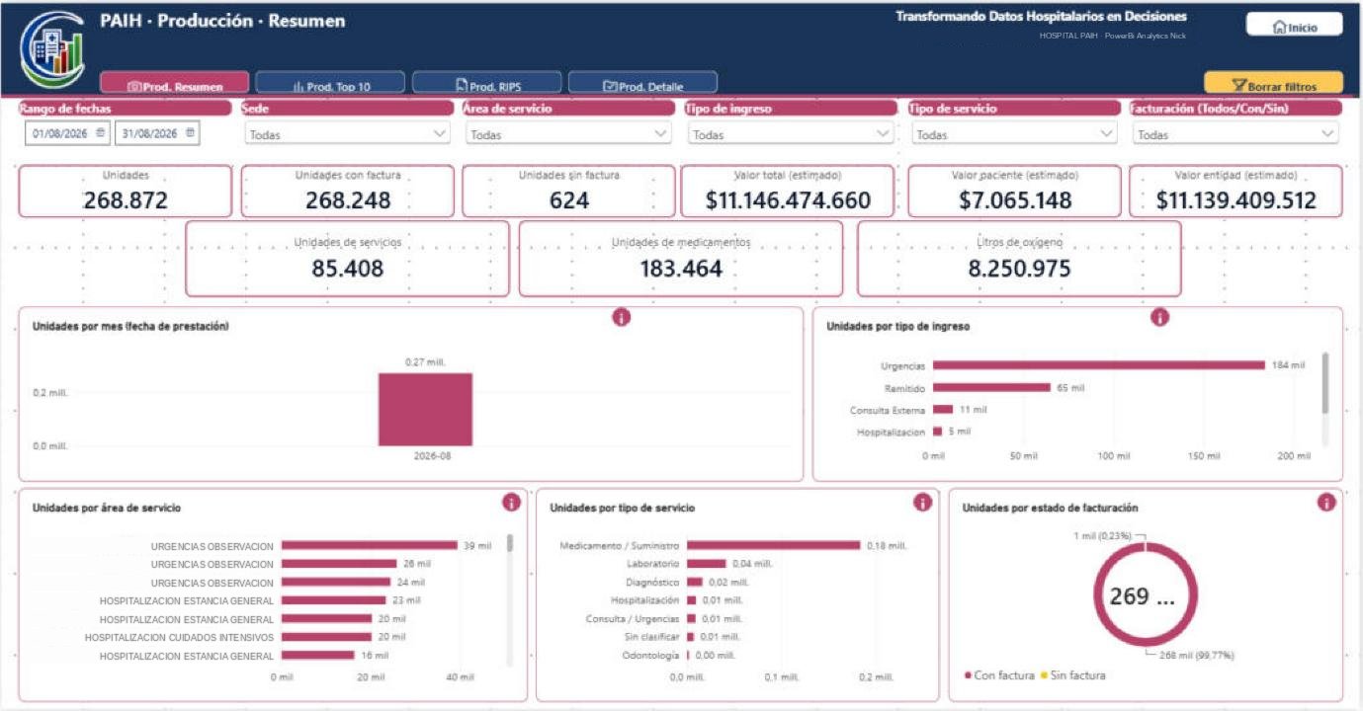Open the hospital logo in the header
This screenshot has width=1363, height=711.
pyautogui.click(x=52, y=49)
